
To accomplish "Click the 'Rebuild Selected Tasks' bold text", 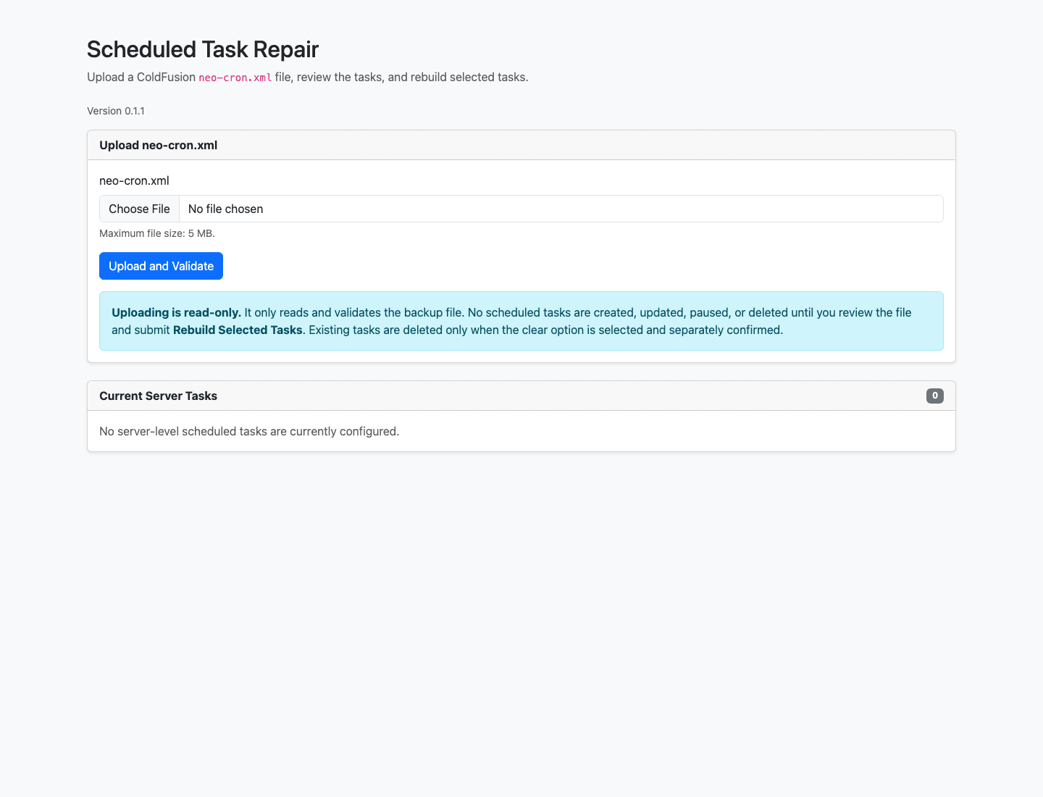I will click(x=238, y=330).
